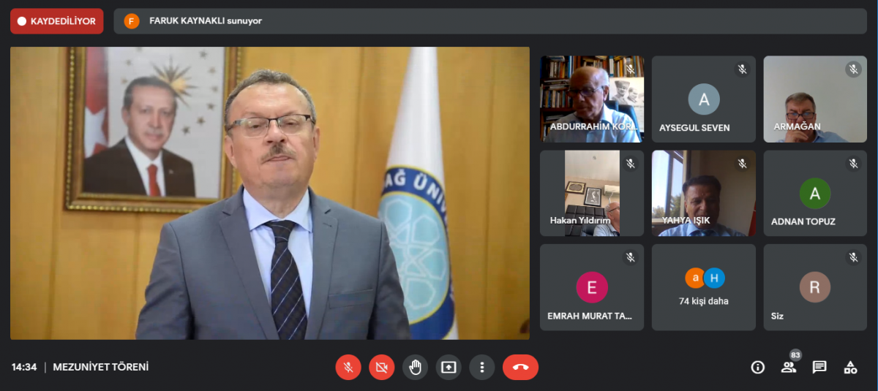Show participants list with 83 badge
This screenshot has width=878, height=391.
(789, 367)
